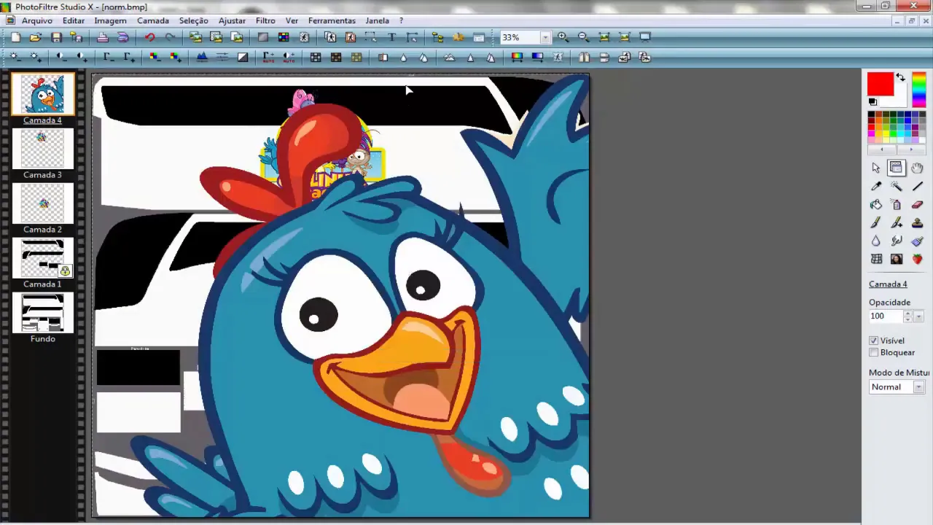Viewport: 933px width, 525px height.
Task: Open the Filtro menu
Action: pyautogui.click(x=265, y=20)
